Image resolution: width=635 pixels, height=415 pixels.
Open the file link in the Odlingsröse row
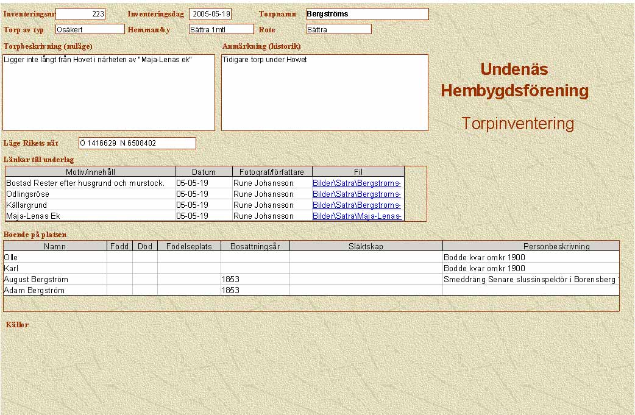click(357, 194)
